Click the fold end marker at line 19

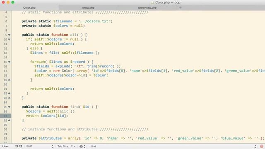[x=9, y=80]
